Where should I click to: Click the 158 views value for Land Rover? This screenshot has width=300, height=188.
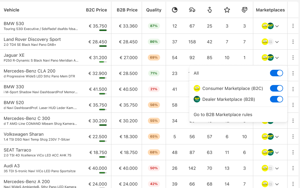tap(192, 42)
